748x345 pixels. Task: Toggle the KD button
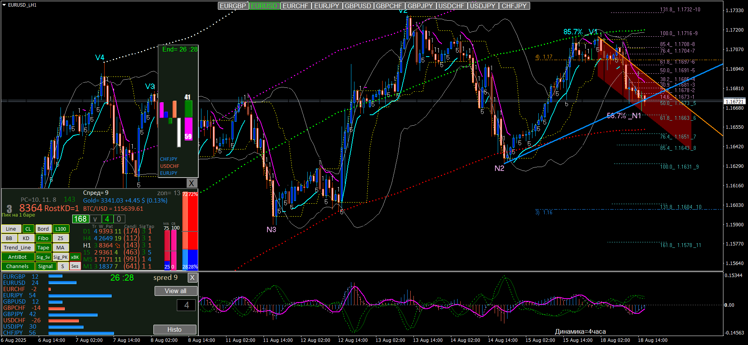point(26,238)
